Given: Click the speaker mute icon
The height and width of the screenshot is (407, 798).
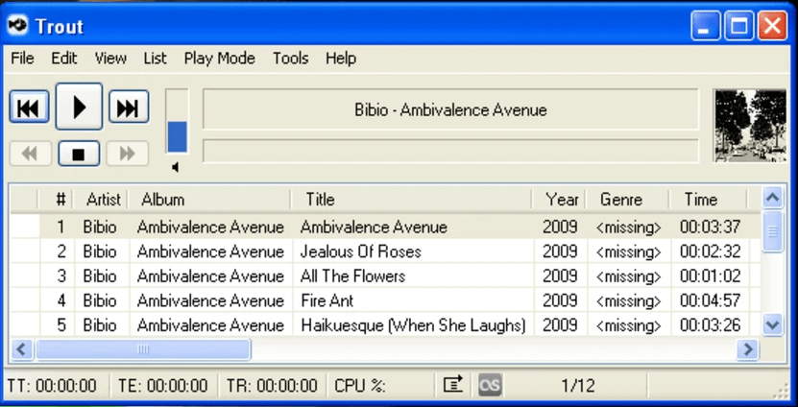Looking at the screenshot, I should coord(175,167).
